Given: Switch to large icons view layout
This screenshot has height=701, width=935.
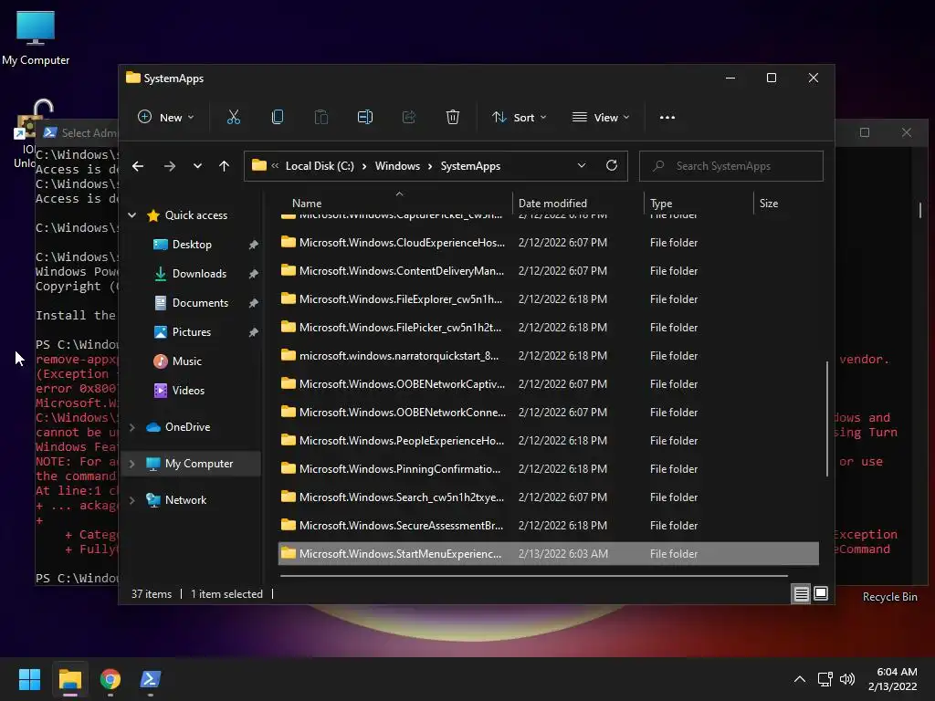Looking at the screenshot, I should pos(821,593).
